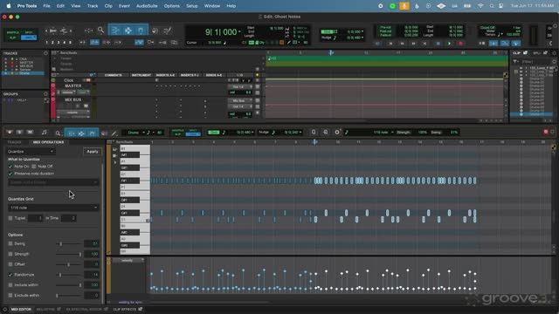This screenshot has height=314, width=559.
Task: Enable the Note Off checkbox
Action: point(34,167)
